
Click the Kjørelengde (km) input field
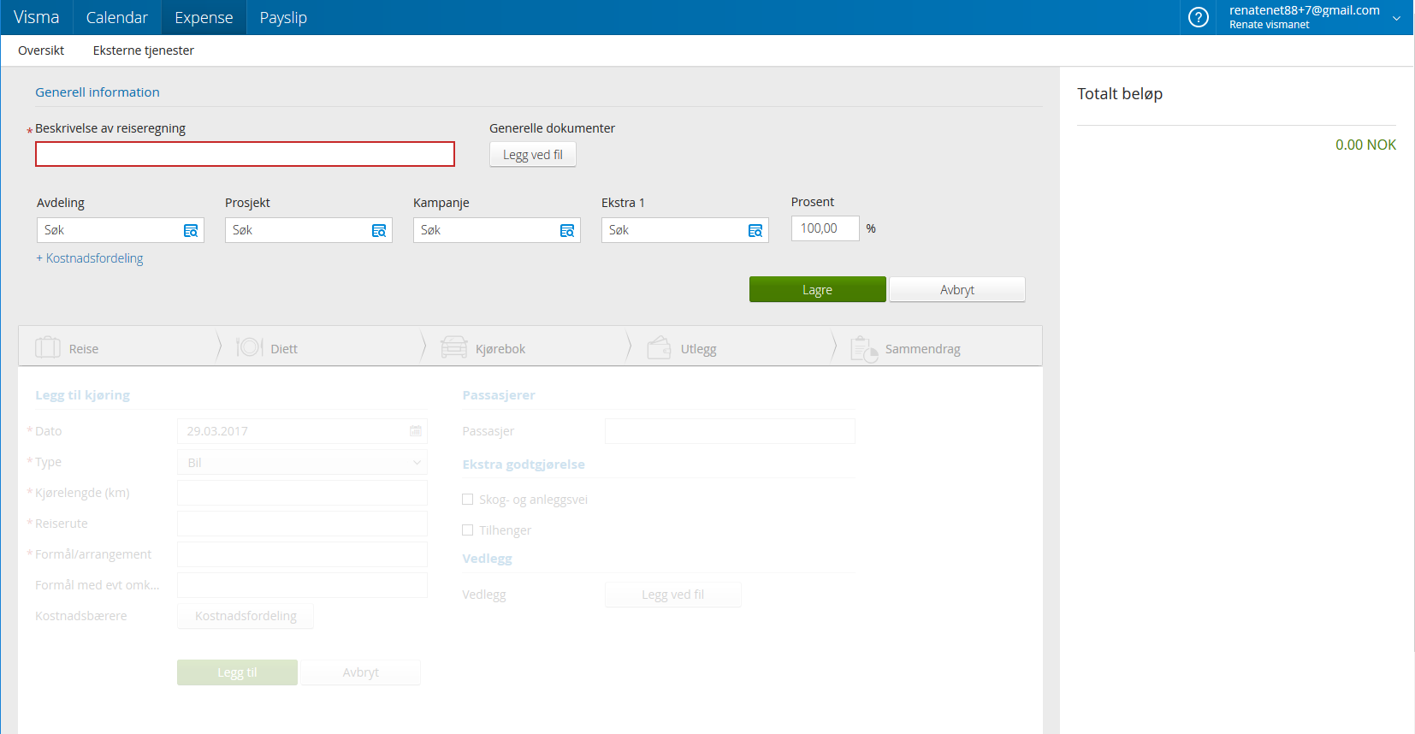coord(302,493)
